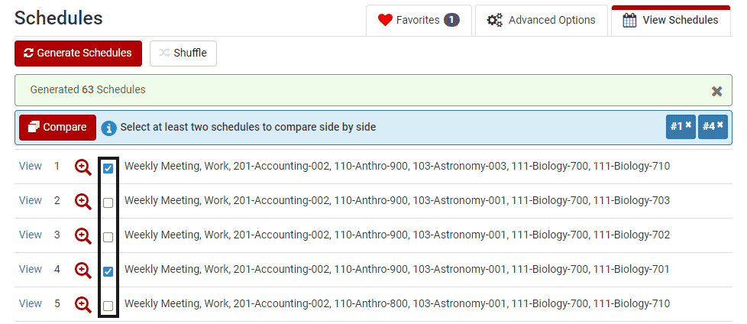The height and width of the screenshot is (324, 747).
Task: Uncheck the schedule 4 checkbox
Action: pyautogui.click(x=108, y=271)
